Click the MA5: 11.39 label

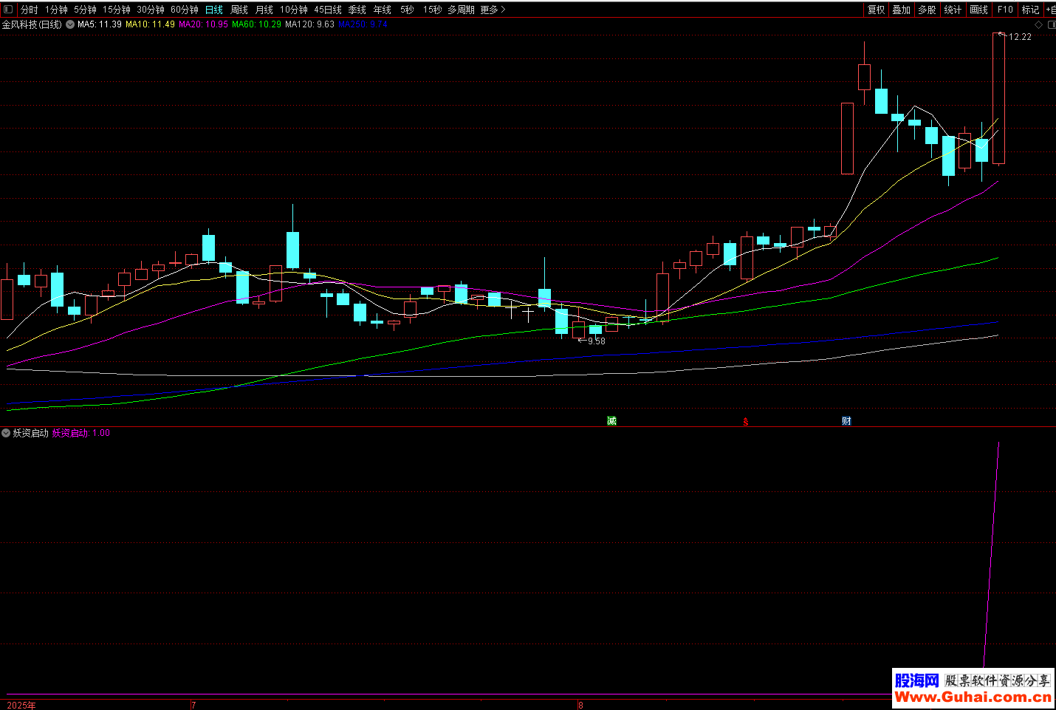100,24
